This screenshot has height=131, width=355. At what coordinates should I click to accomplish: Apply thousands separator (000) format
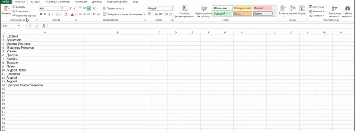tap(160, 14)
